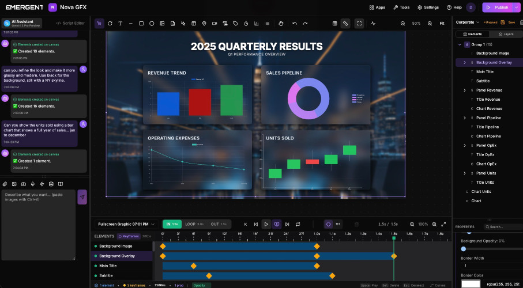Send the AI prompt message

82,197
